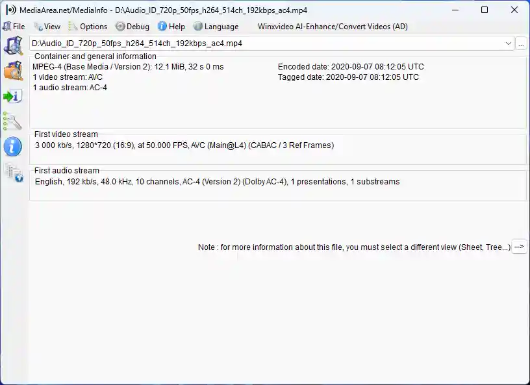Click the Open File sidebar icon
This screenshot has width=530, height=385.
13,45
